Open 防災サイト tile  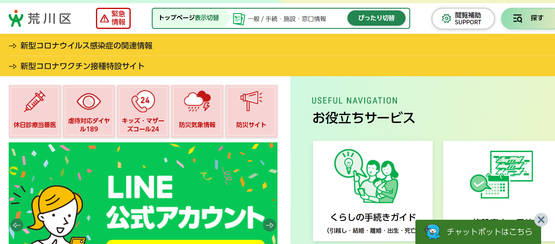coord(251,111)
